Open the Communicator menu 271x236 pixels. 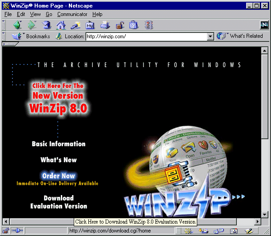72,14
